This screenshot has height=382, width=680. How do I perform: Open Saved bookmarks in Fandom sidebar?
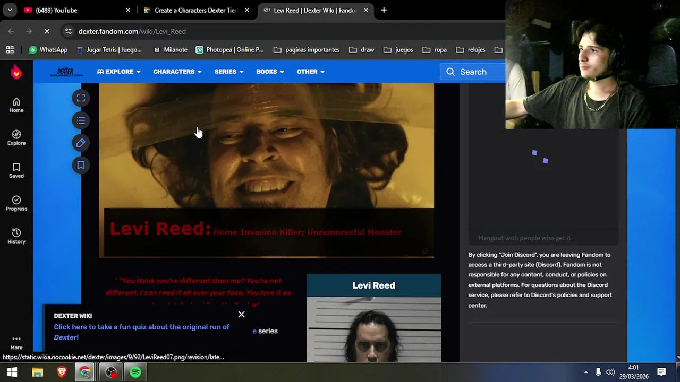pos(16,171)
